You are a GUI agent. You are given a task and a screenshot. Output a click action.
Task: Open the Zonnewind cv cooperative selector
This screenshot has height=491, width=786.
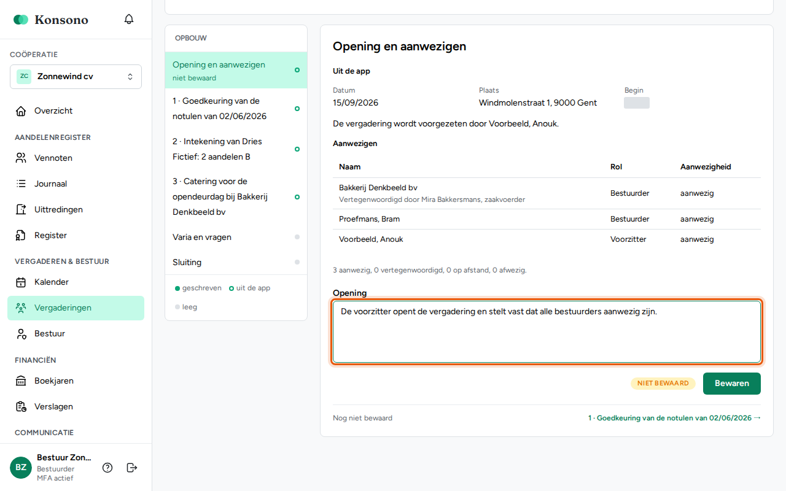(76, 77)
